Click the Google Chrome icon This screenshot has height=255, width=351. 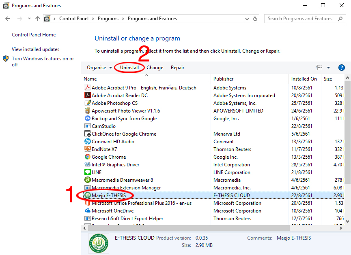point(88,157)
